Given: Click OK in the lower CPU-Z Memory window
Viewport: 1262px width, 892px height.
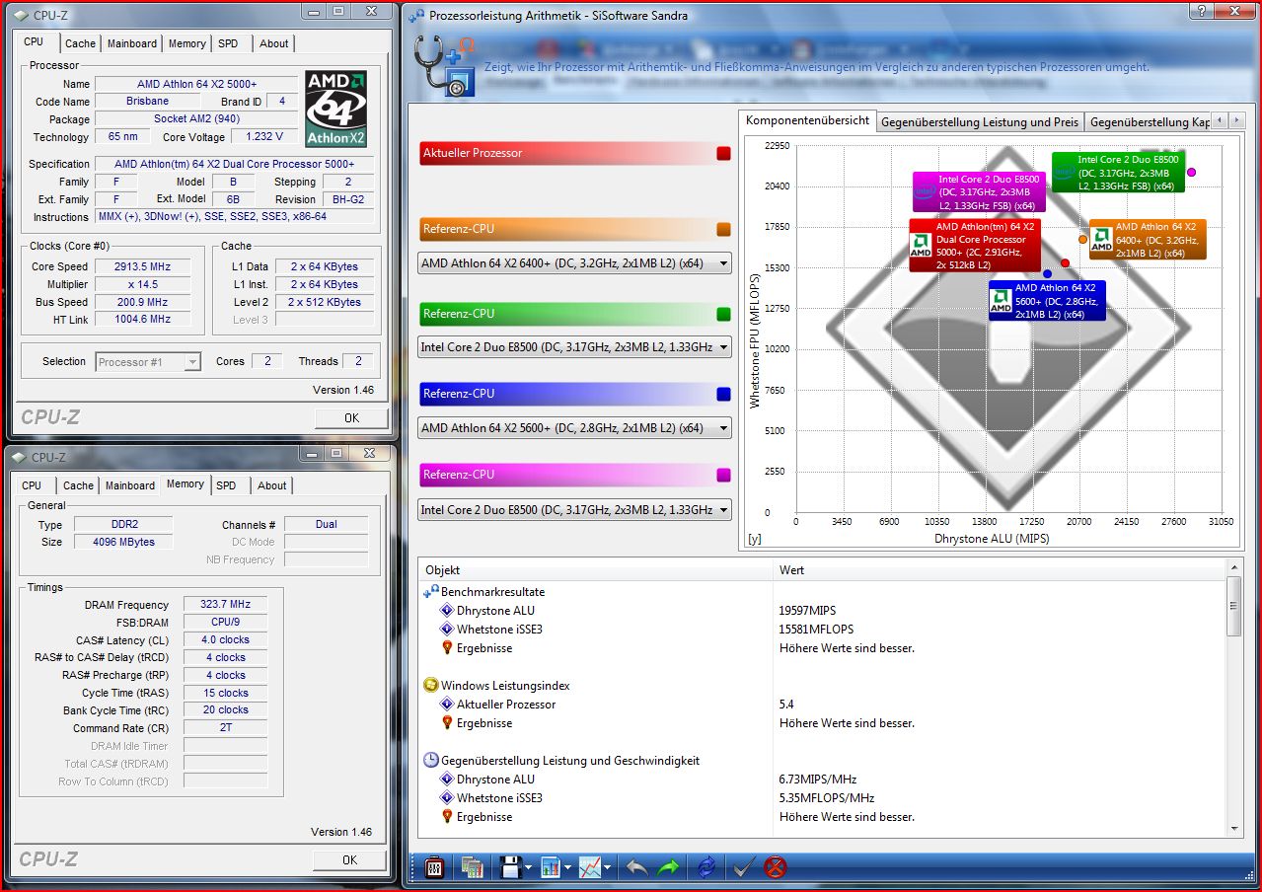Looking at the screenshot, I should [x=349, y=860].
